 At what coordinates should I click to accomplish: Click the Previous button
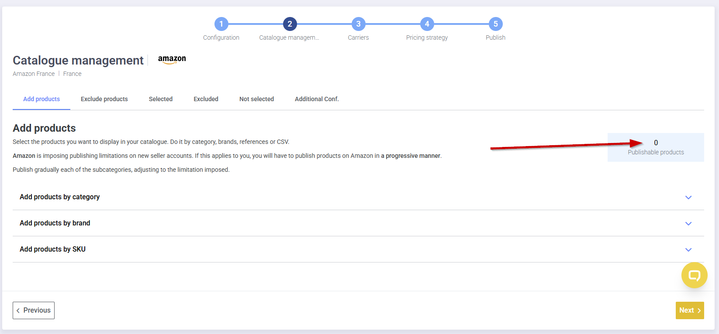[34, 310]
